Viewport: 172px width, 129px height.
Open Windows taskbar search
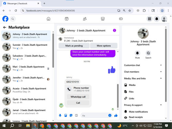coord(12,126)
